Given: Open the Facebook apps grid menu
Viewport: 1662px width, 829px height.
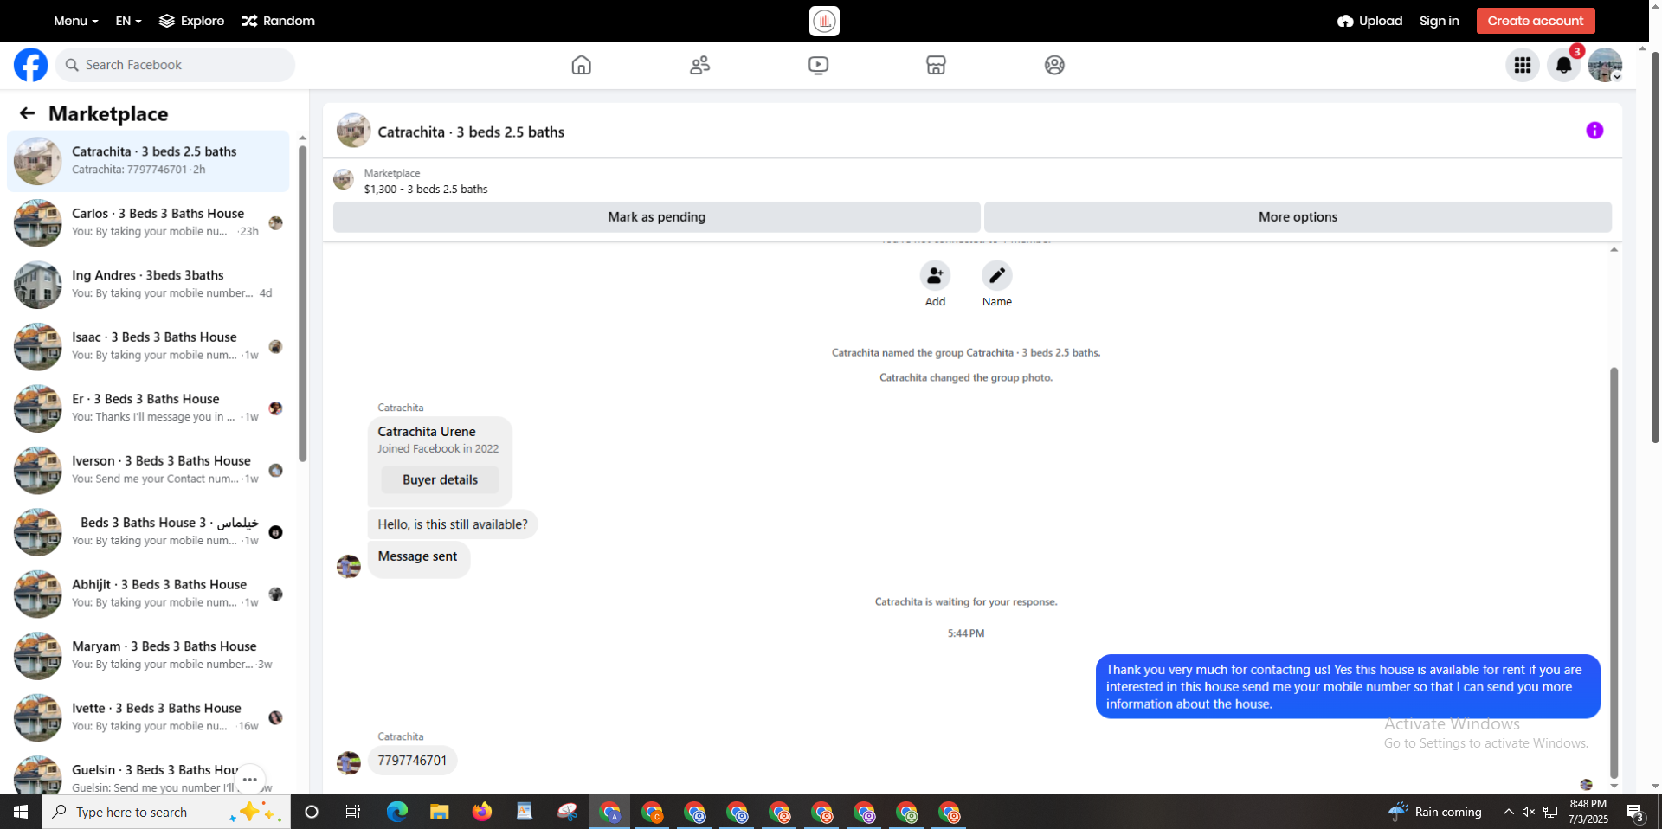Looking at the screenshot, I should pyautogui.click(x=1523, y=65).
